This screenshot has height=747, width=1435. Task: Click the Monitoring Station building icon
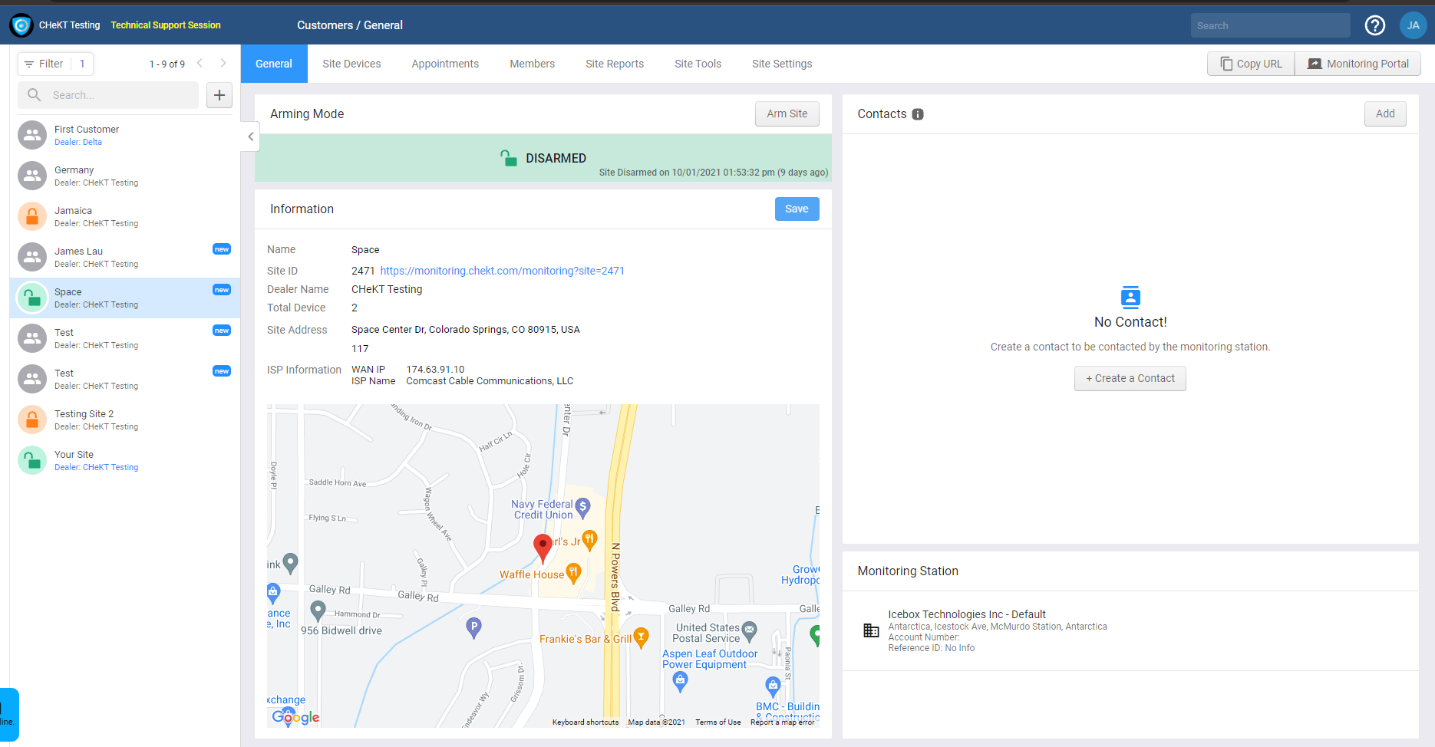point(871,630)
